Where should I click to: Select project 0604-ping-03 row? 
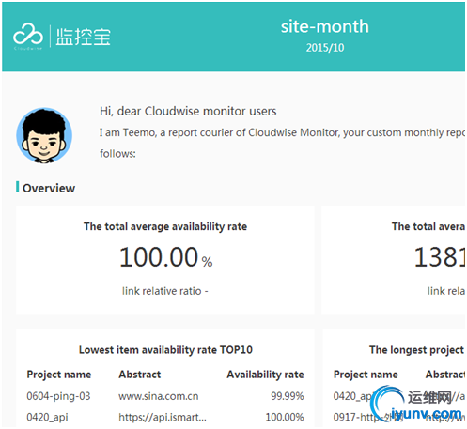point(165,396)
